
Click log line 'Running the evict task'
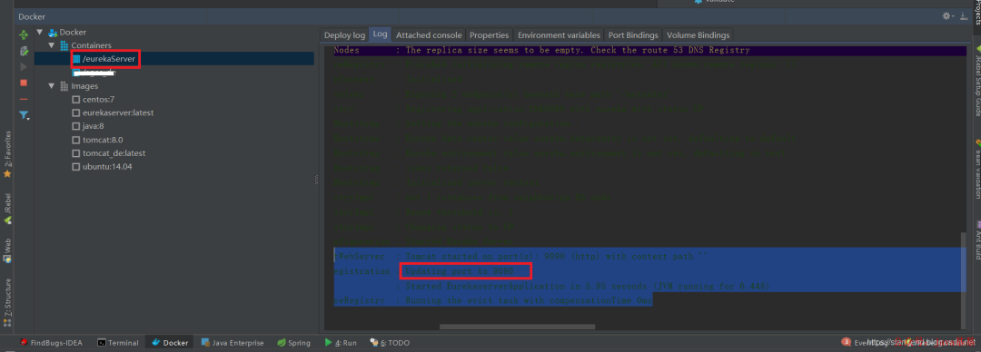[529, 300]
